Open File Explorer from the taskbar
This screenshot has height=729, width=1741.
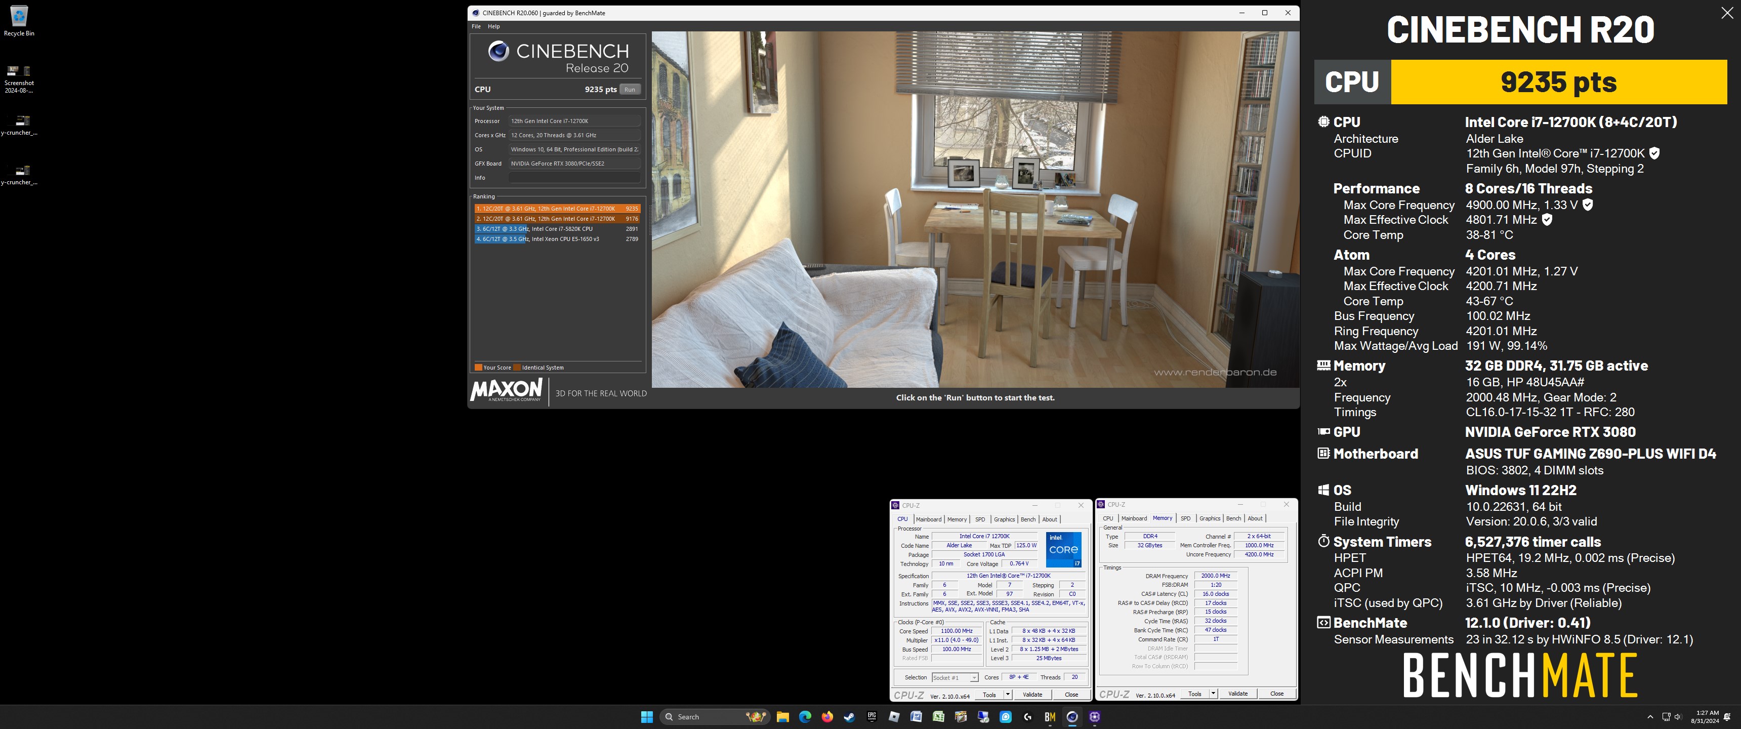782,717
